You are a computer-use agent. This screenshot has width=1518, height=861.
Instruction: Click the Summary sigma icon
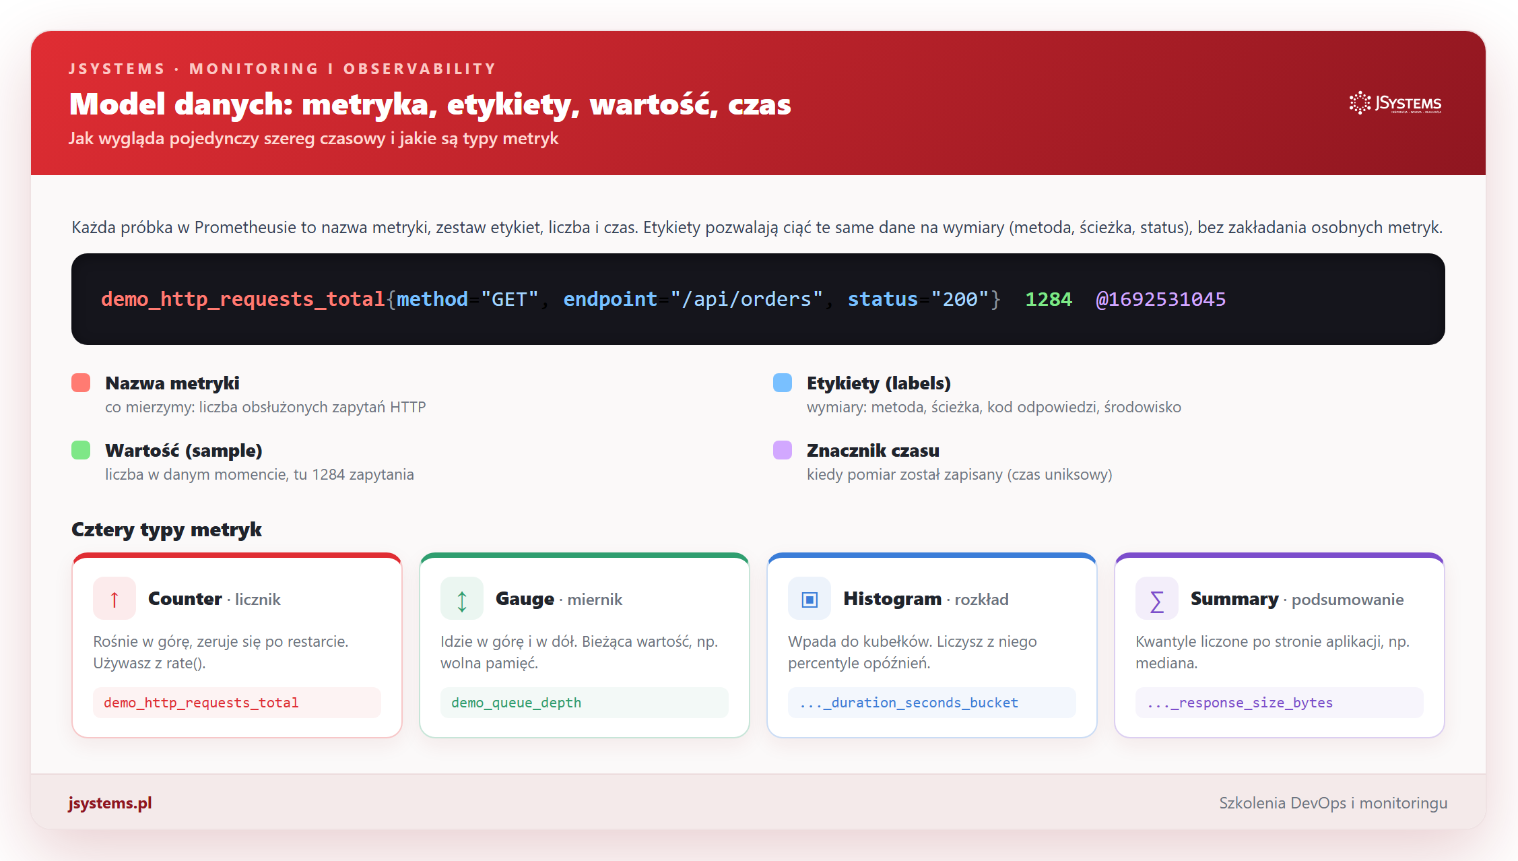[1157, 598]
